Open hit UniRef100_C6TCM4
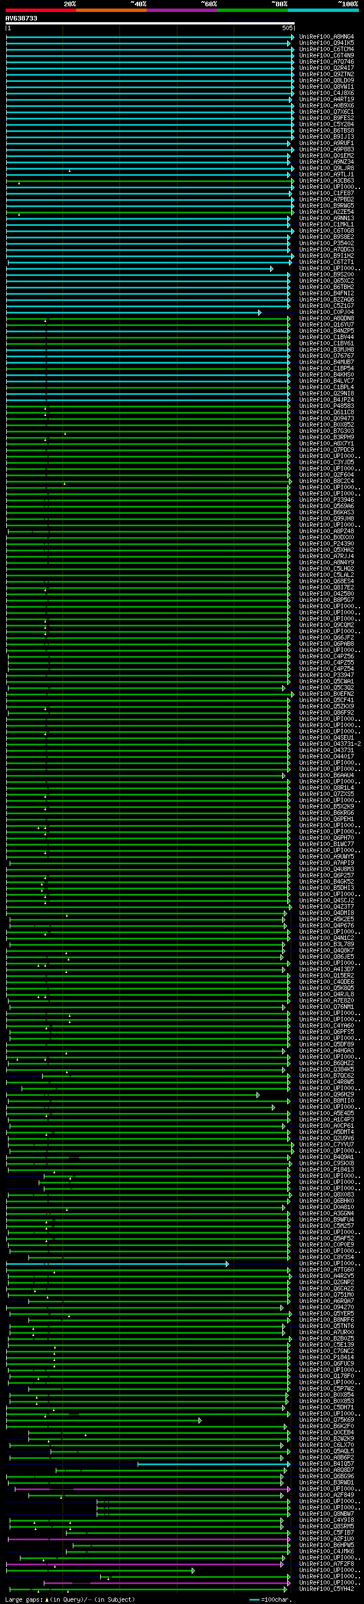364x1604 pixels. tap(326, 49)
